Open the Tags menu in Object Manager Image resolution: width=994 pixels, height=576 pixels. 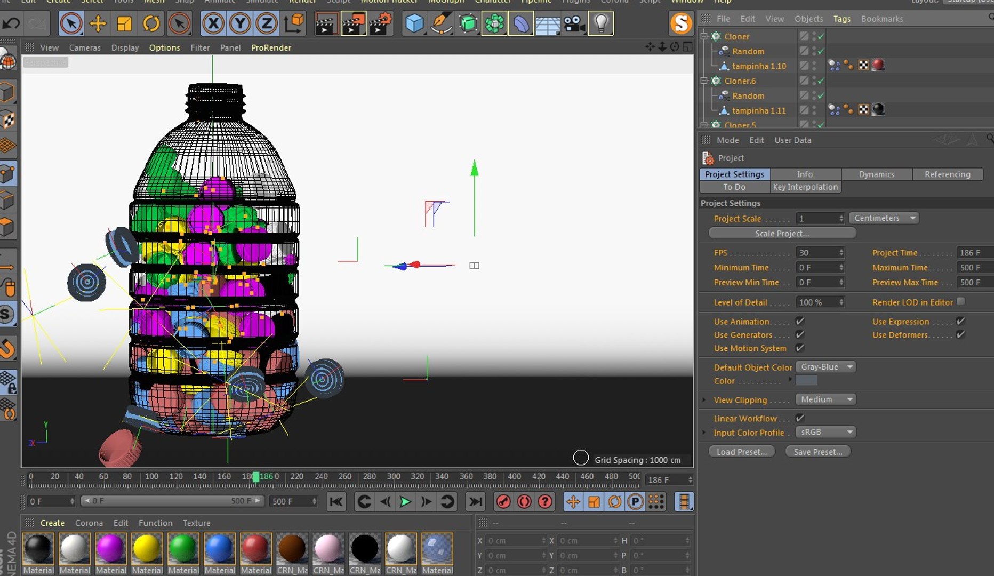coord(842,19)
